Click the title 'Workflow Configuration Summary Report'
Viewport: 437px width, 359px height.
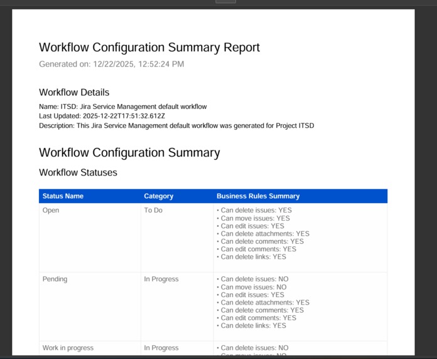pos(149,48)
